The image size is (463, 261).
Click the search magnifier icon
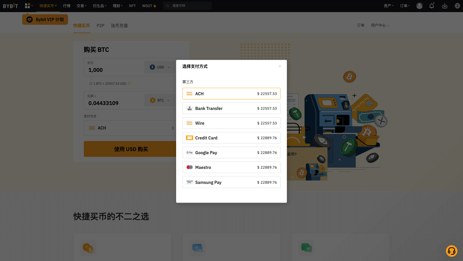click(167, 6)
